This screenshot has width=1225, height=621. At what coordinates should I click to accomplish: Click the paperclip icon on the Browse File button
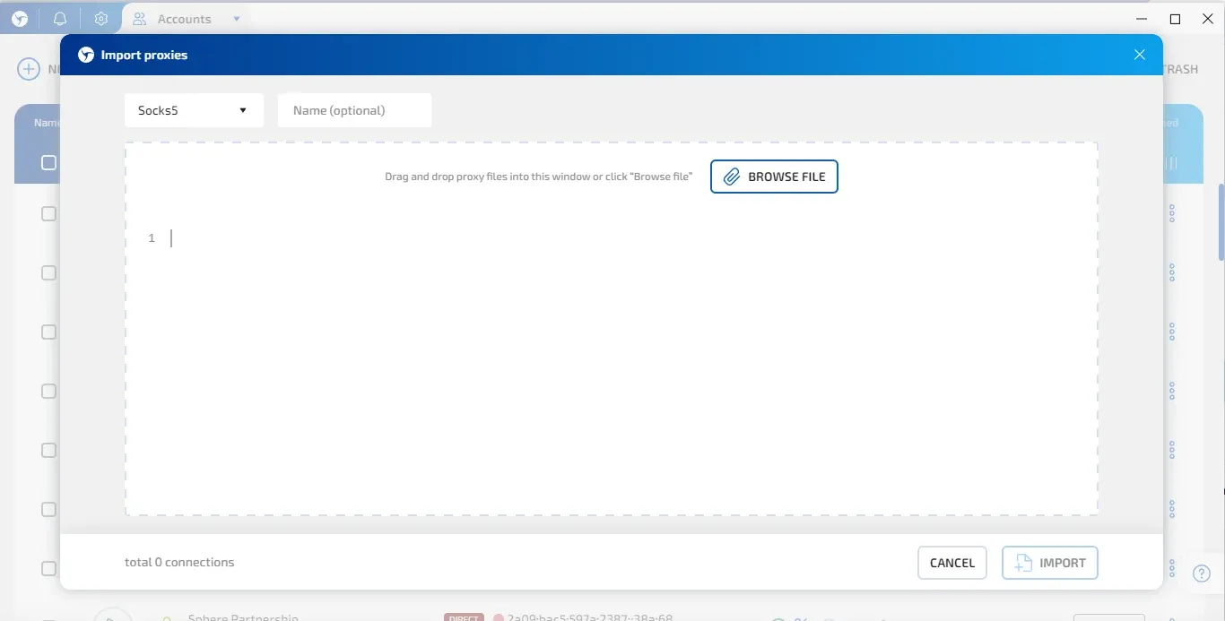pos(731,177)
